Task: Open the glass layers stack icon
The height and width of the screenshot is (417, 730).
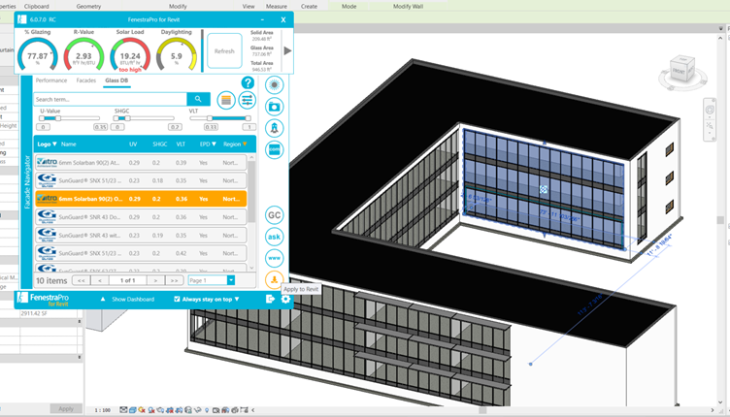Action: click(226, 100)
